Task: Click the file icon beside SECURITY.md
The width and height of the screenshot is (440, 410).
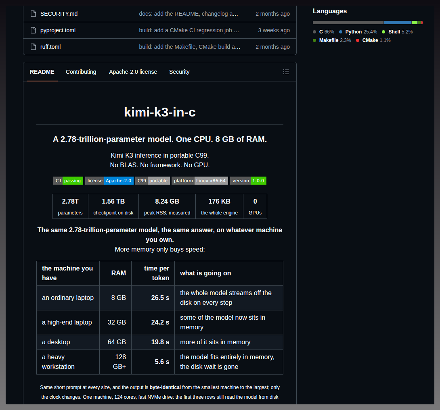Action: (x=33, y=14)
